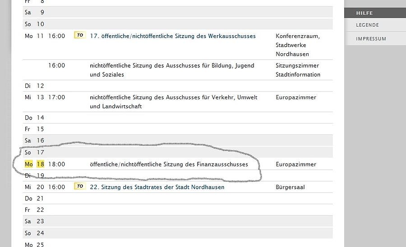
Task: Click the highlighted Mo weekday label
Action: point(28,164)
